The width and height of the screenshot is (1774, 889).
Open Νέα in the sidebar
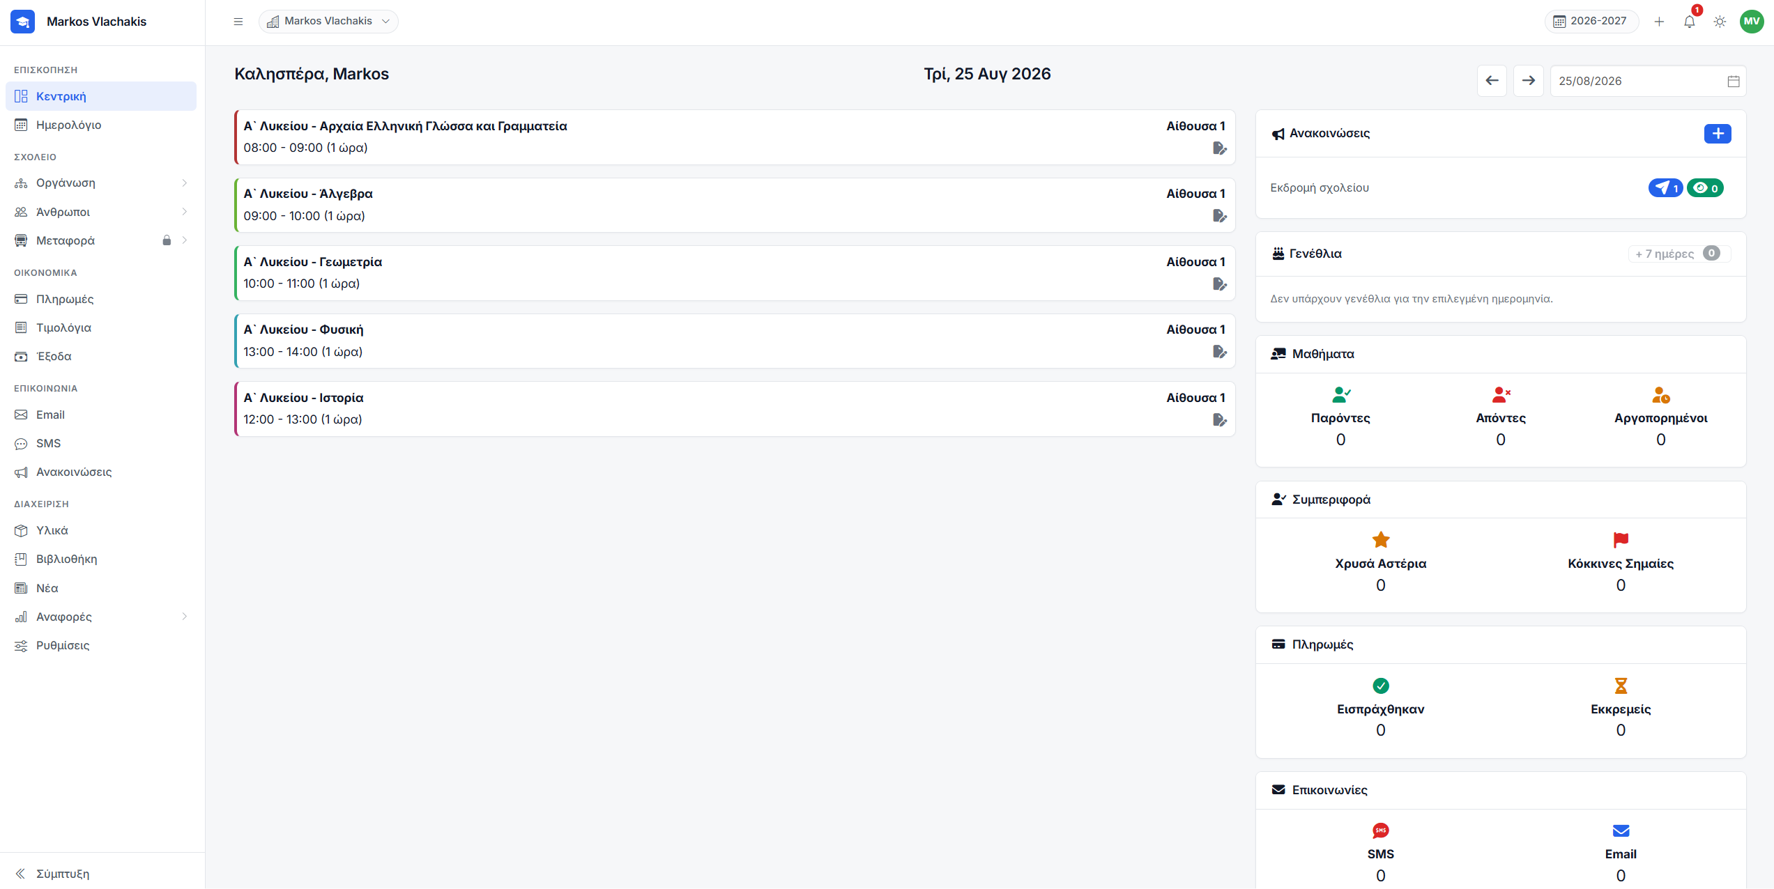point(101,588)
